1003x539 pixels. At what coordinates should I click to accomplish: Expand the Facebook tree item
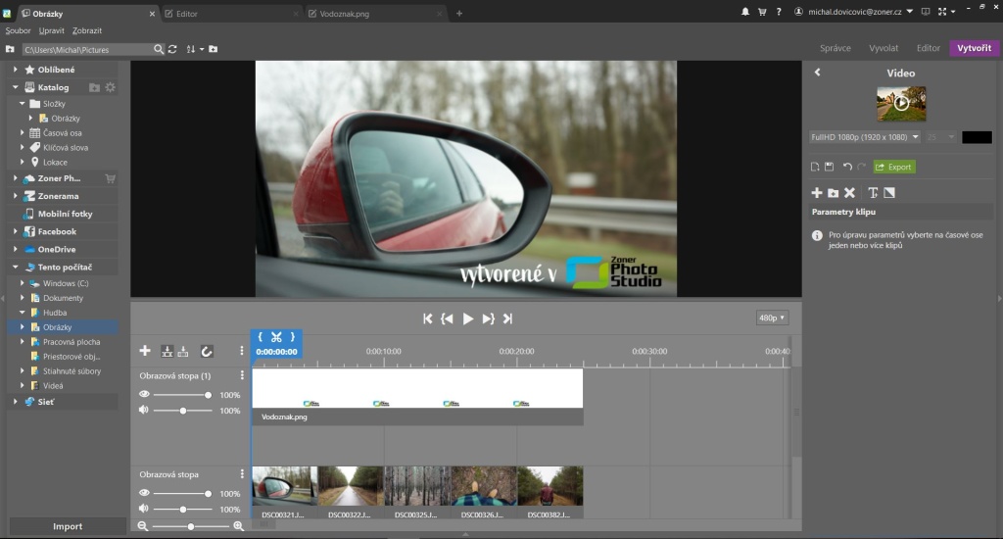pyautogui.click(x=16, y=231)
